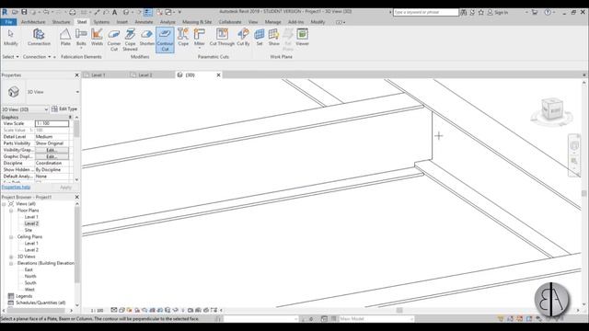Select the Bolts tool
This screenshot has height=331, width=589.
81,37
